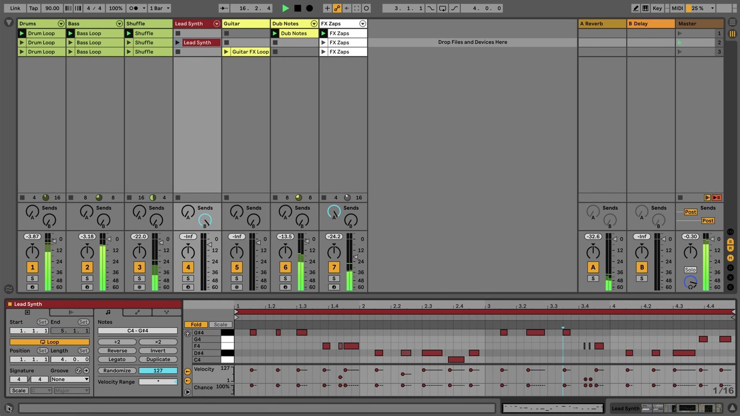The width and height of the screenshot is (740, 416).
Task: Toggle the Velocity lane button
Action: coord(187,372)
